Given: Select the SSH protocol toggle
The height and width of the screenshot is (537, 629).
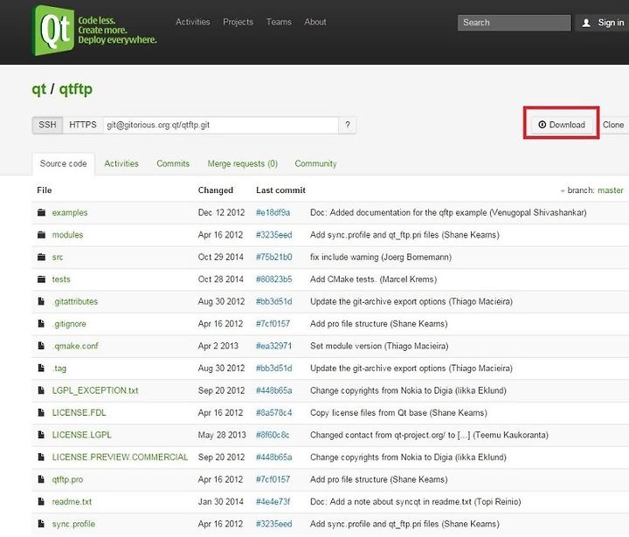Looking at the screenshot, I should point(47,125).
